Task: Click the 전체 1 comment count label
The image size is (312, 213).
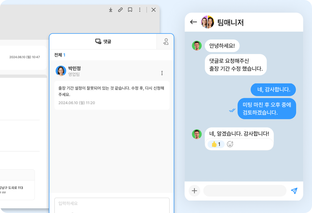Action: (60, 55)
